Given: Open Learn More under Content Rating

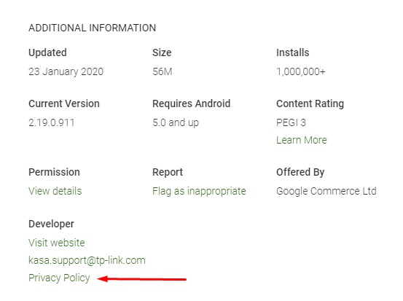Looking at the screenshot, I should tap(302, 140).
